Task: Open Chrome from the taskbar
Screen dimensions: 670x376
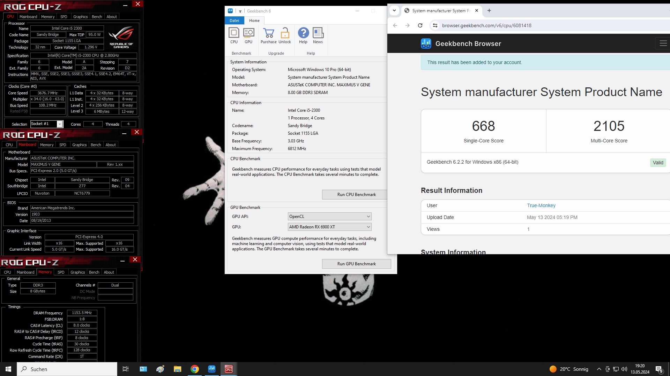Action: point(195,369)
